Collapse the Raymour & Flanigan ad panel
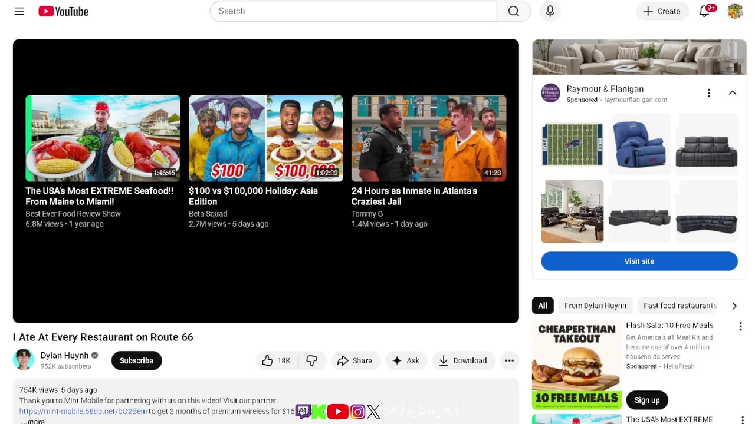This screenshot has width=755, height=424. 733,93
